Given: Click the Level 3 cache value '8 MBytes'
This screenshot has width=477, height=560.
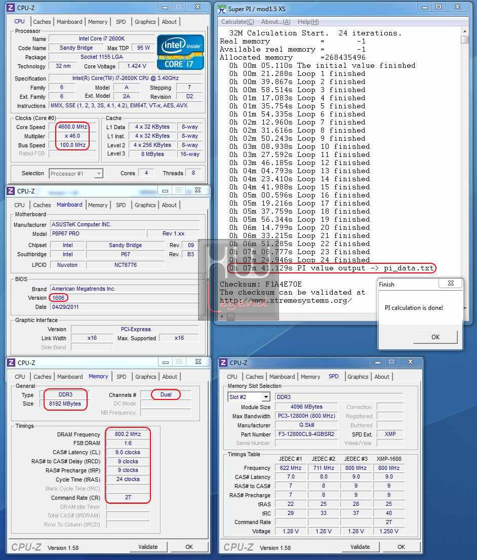Looking at the screenshot, I should coord(152,154).
